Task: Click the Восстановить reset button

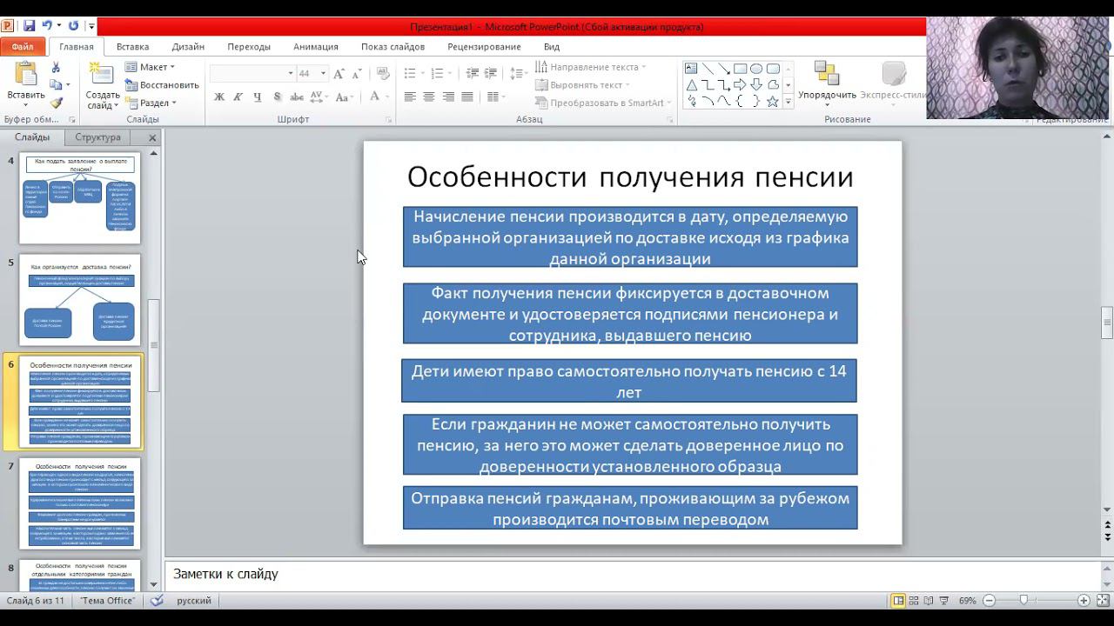Action: coord(162,85)
